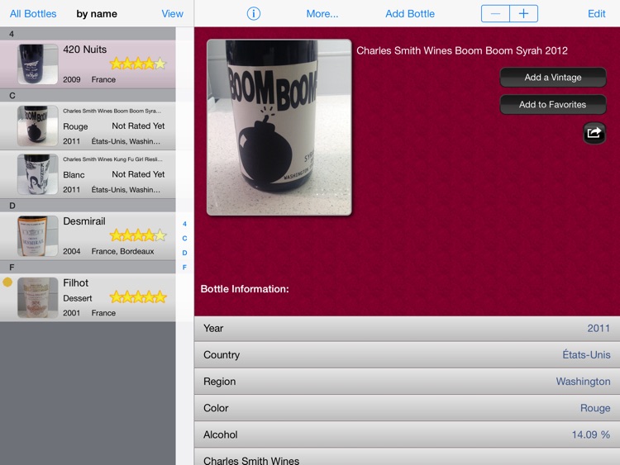Change sorting via by name
The height and width of the screenshot is (465, 620).
97,14
